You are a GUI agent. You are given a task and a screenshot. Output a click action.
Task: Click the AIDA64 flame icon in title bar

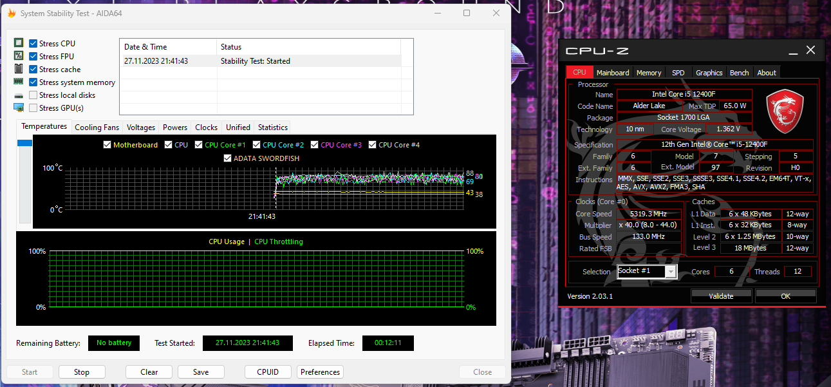point(12,13)
